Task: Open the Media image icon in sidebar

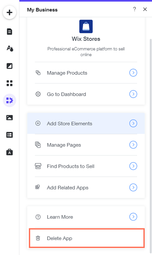Action: (9, 118)
